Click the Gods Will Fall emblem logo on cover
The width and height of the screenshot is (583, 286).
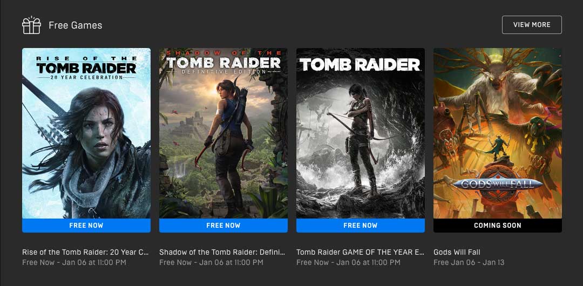coord(498,184)
